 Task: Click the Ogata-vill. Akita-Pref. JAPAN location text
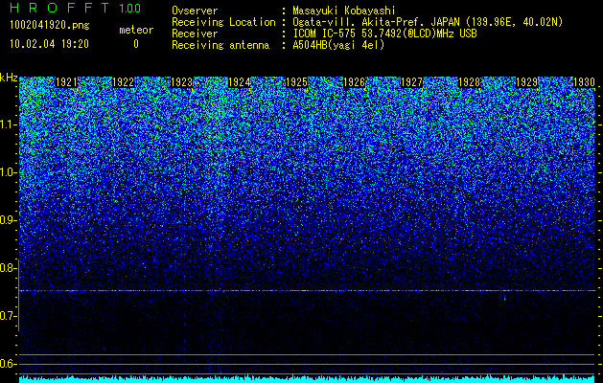point(428,22)
